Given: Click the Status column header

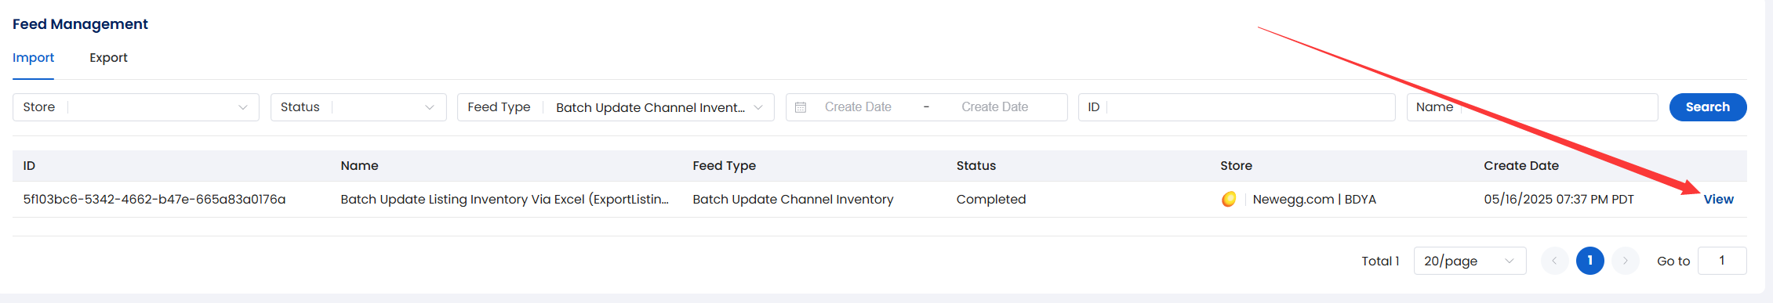Looking at the screenshot, I should coord(976,166).
